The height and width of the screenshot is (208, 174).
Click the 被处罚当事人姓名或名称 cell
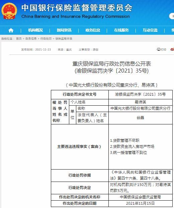[x=60, y=112]
